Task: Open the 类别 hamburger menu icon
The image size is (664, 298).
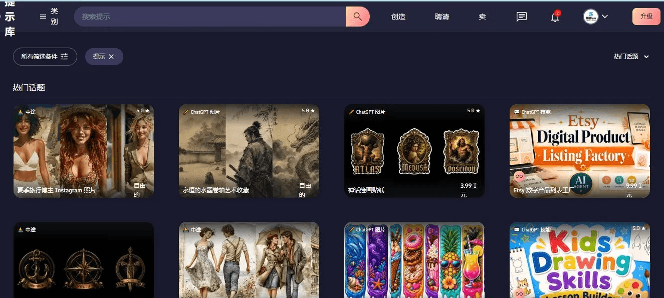Action: [43, 17]
